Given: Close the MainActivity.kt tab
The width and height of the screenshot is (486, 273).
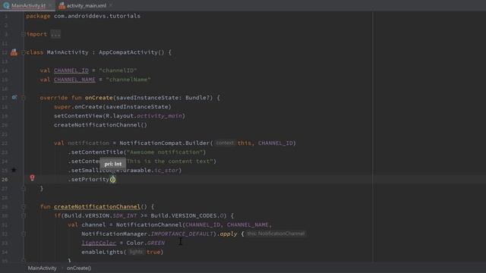Looking at the screenshot, I should coord(50,5).
